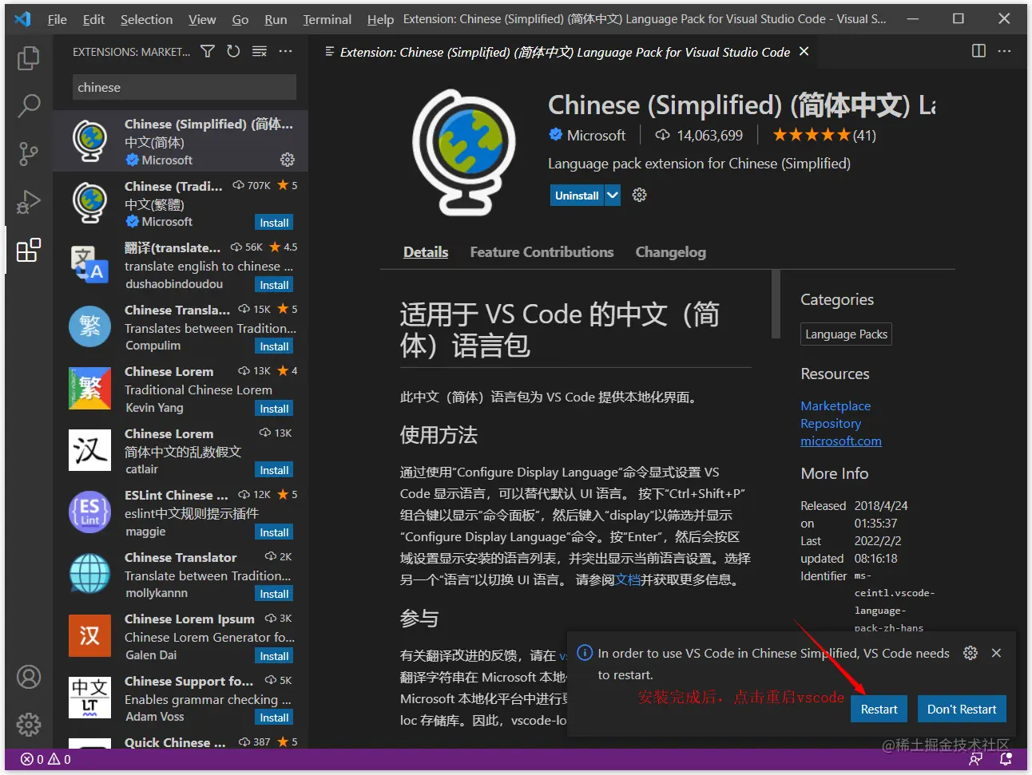Switch to Feature Contributions tab
Screen dimensions: 1032x775
tap(542, 252)
